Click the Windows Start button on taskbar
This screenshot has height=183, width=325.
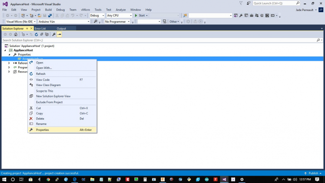pos(4,179)
